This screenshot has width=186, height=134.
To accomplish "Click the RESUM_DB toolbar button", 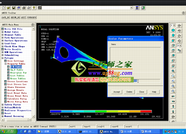I will [x=15, y=17].
